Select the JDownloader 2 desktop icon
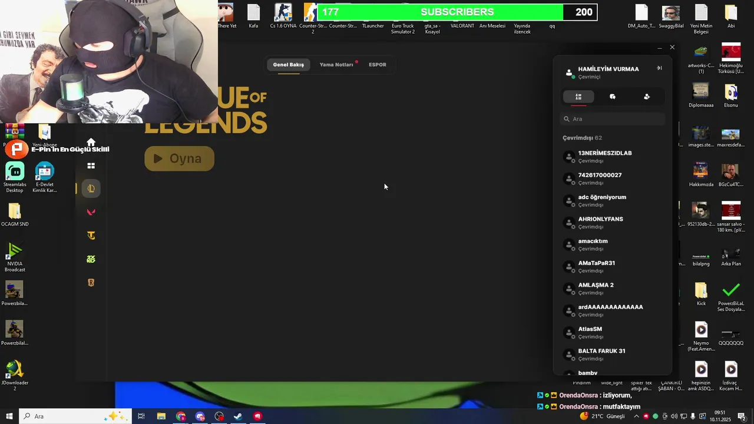The width and height of the screenshot is (754, 424). coord(15,376)
